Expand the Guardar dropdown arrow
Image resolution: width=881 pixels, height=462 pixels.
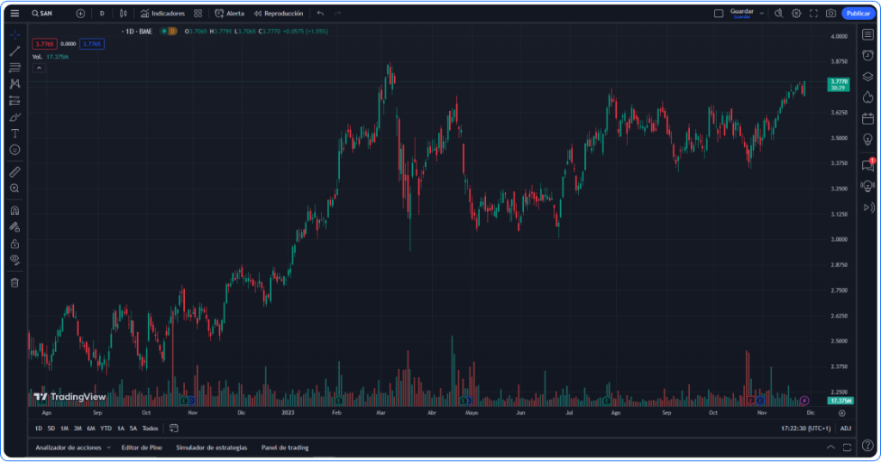[x=761, y=14]
